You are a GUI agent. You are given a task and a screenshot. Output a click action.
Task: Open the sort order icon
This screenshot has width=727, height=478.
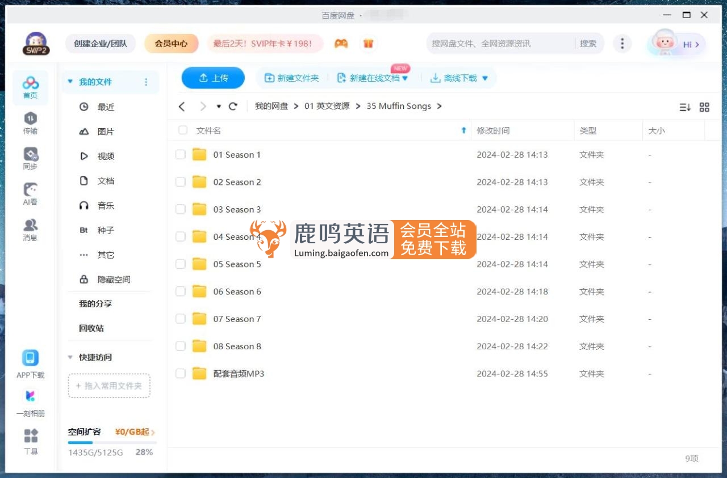[685, 107]
